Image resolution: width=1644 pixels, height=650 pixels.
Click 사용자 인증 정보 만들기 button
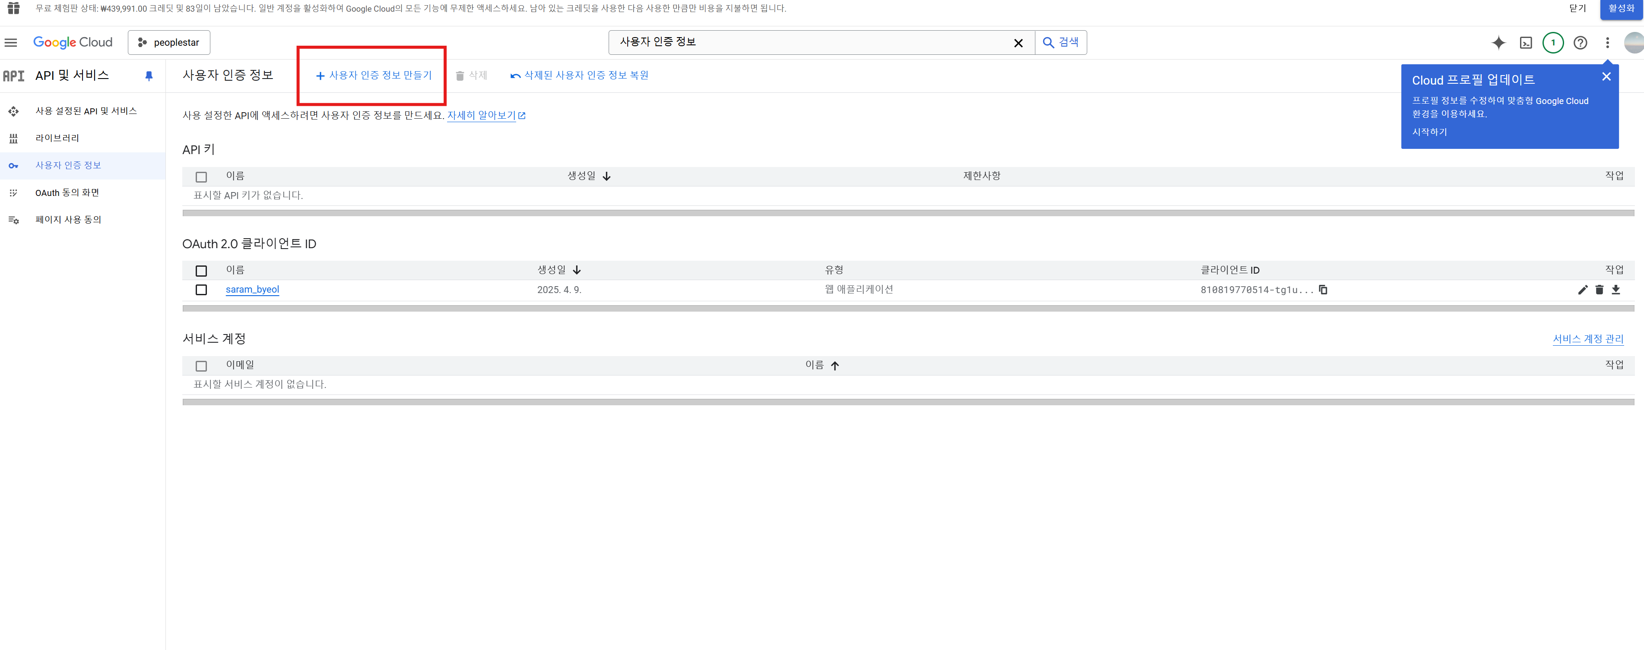click(374, 75)
